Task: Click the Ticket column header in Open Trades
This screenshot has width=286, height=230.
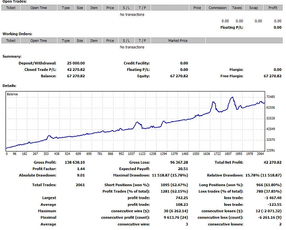Action: [x=11, y=8]
